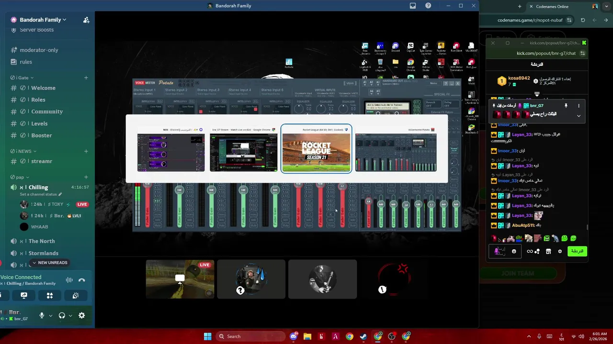613x344 pixels.
Task: Select the Discord window thumbnail in switcher
Action: tap(171, 149)
